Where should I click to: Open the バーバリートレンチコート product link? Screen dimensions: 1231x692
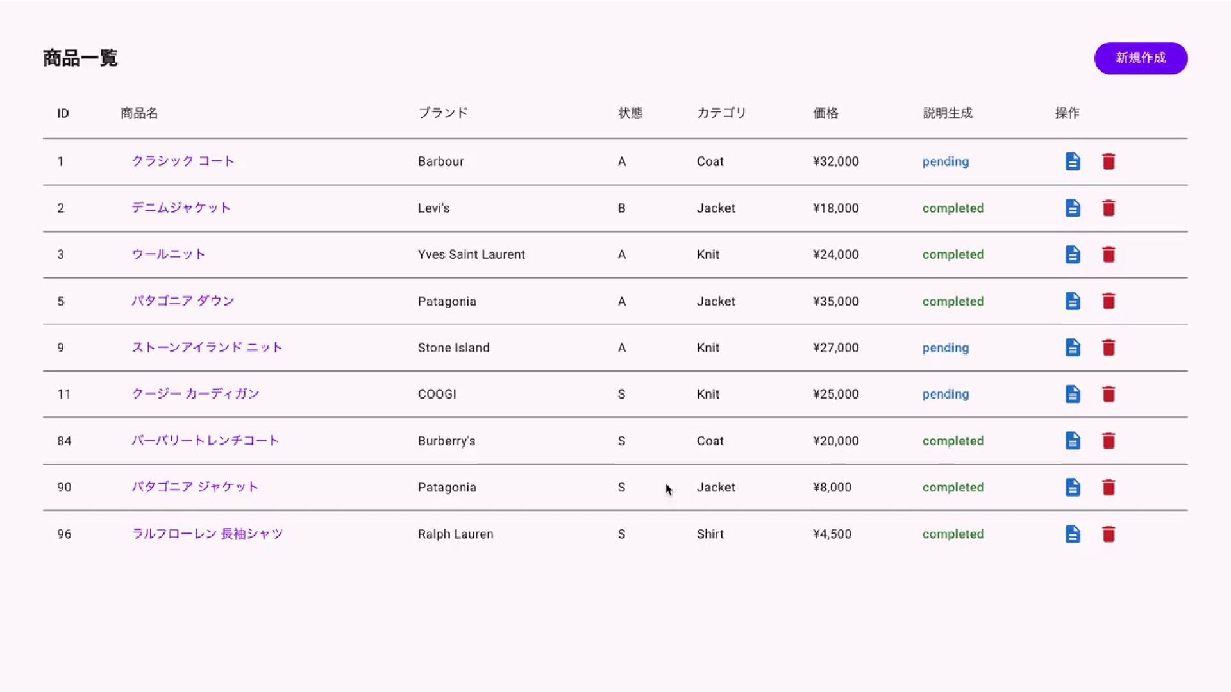205,440
